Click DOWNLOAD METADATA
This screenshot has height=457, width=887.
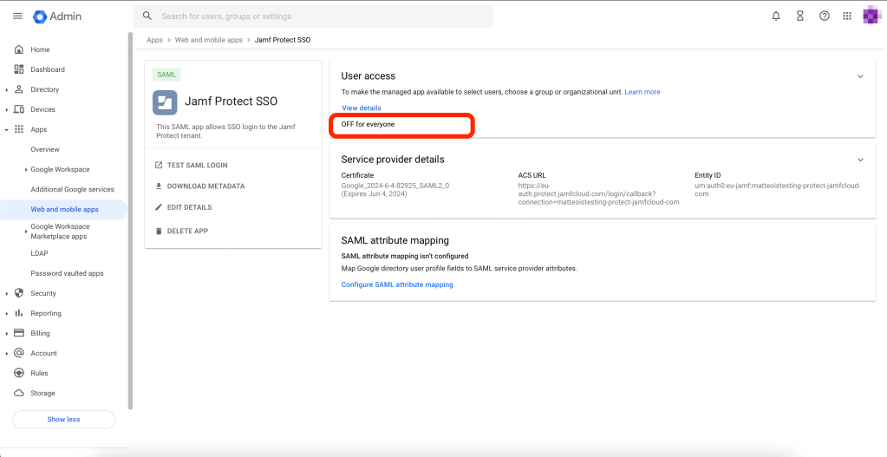pyautogui.click(x=205, y=186)
